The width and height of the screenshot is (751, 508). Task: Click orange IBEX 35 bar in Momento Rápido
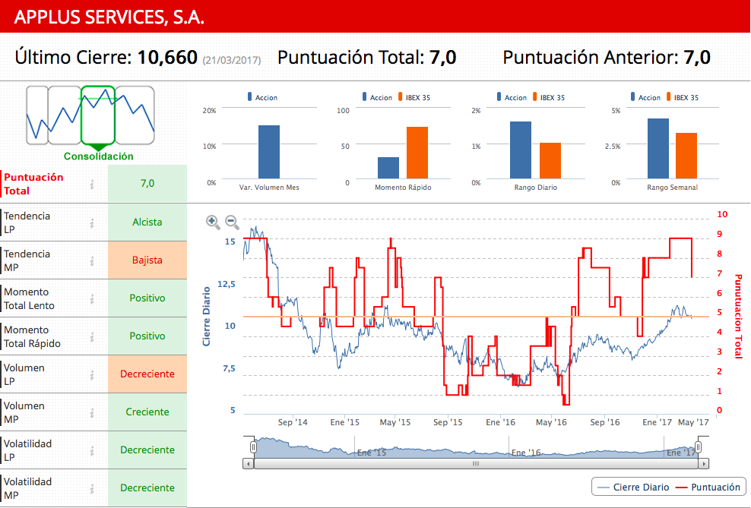coord(417,153)
